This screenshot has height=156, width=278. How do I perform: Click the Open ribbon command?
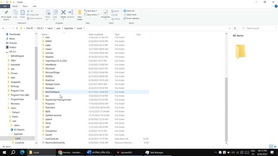pos(116,11)
